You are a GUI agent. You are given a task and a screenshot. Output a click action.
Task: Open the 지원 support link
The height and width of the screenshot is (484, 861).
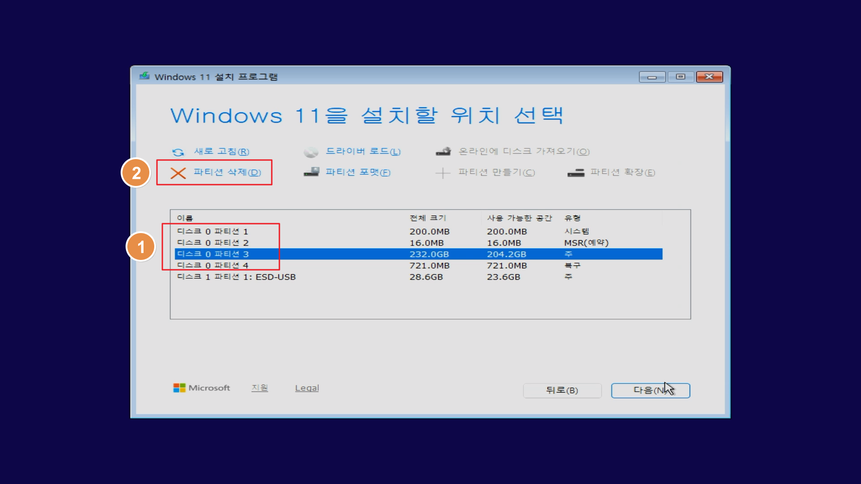point(259,388)
